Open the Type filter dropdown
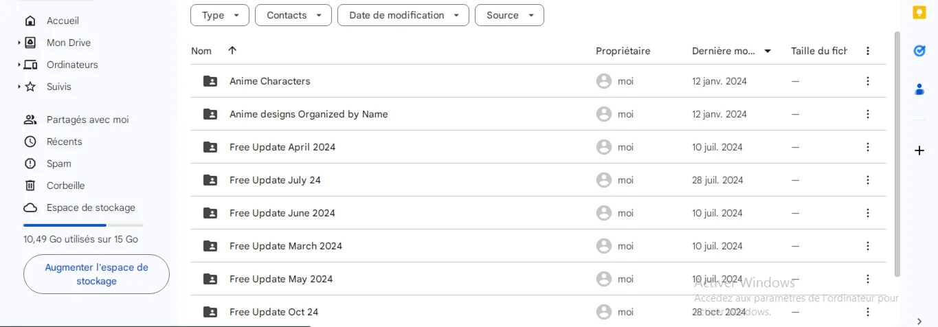 click(219, 15)
